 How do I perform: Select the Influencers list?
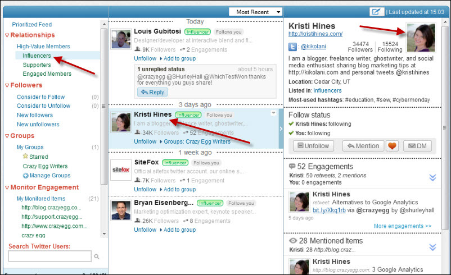pos(37,56)
